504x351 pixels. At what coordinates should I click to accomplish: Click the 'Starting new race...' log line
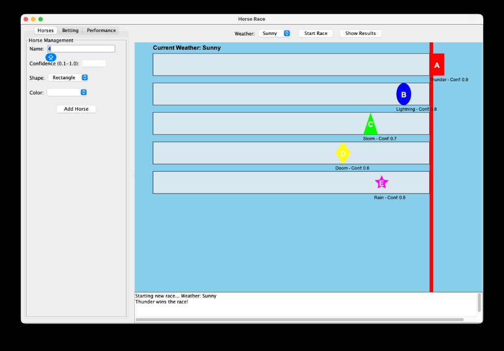[x=176, y=296]
